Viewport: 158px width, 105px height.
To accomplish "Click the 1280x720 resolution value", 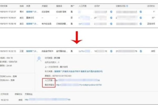I will coord(13,62).
